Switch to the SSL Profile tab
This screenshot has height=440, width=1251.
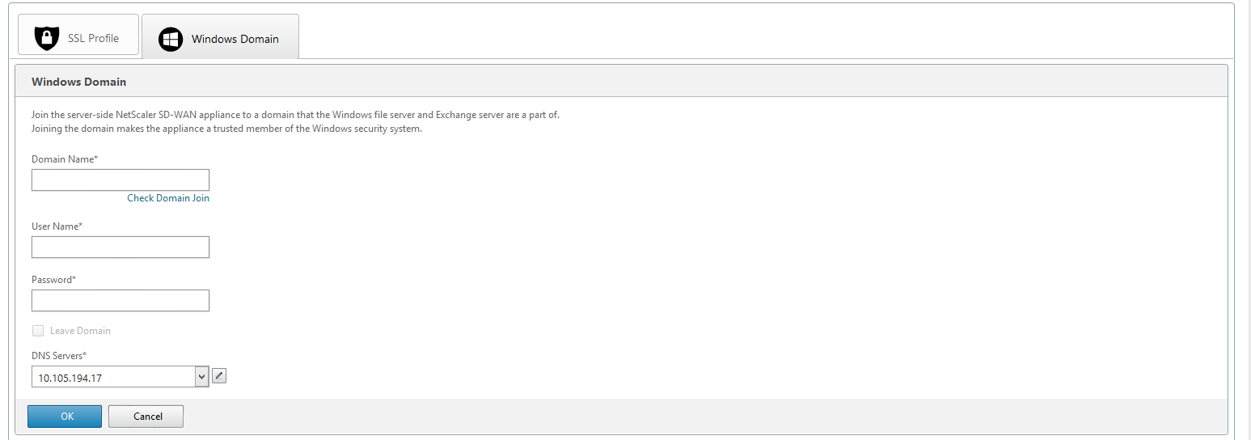78,35
